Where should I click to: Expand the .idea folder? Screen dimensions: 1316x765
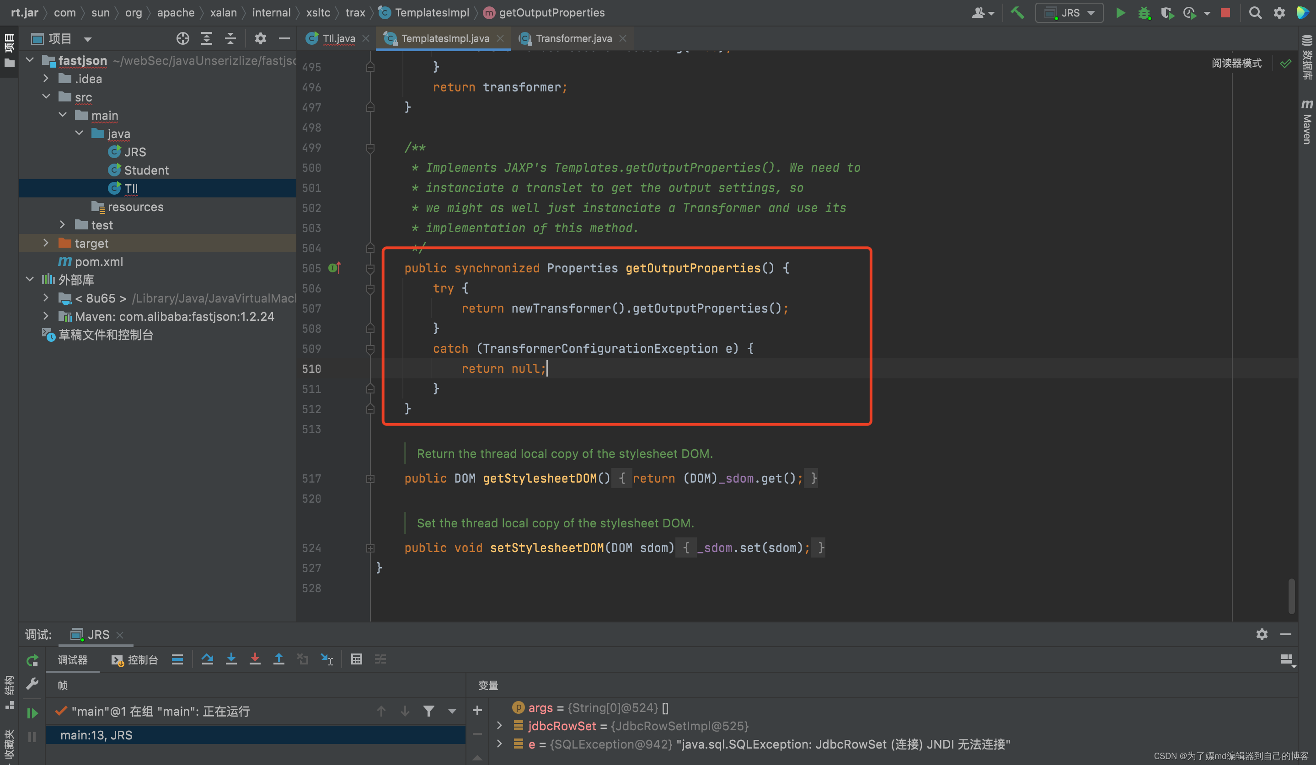click(x=46, y=78)
